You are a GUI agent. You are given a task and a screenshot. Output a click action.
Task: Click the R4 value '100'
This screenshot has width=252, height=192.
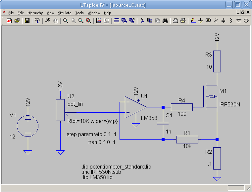(182, 114)
